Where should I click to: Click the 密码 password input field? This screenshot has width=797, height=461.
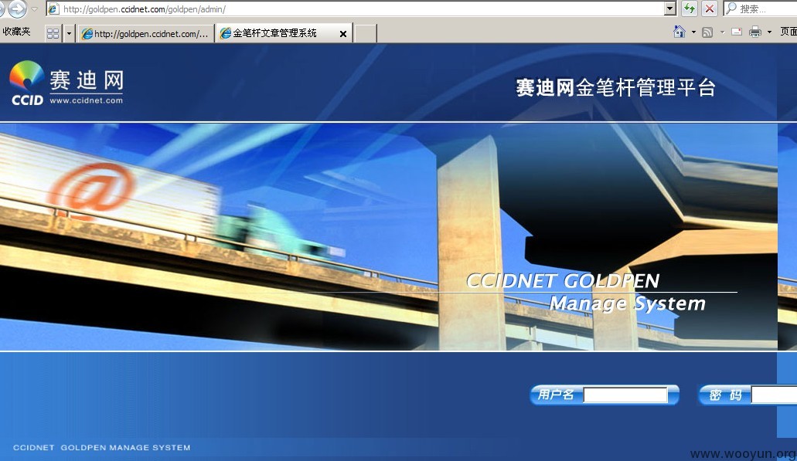pos(774,395)
